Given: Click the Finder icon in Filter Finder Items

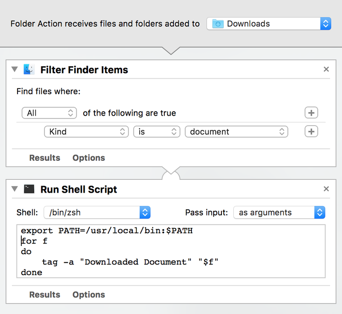Looking at the screenshot, I should coord(29,69).
